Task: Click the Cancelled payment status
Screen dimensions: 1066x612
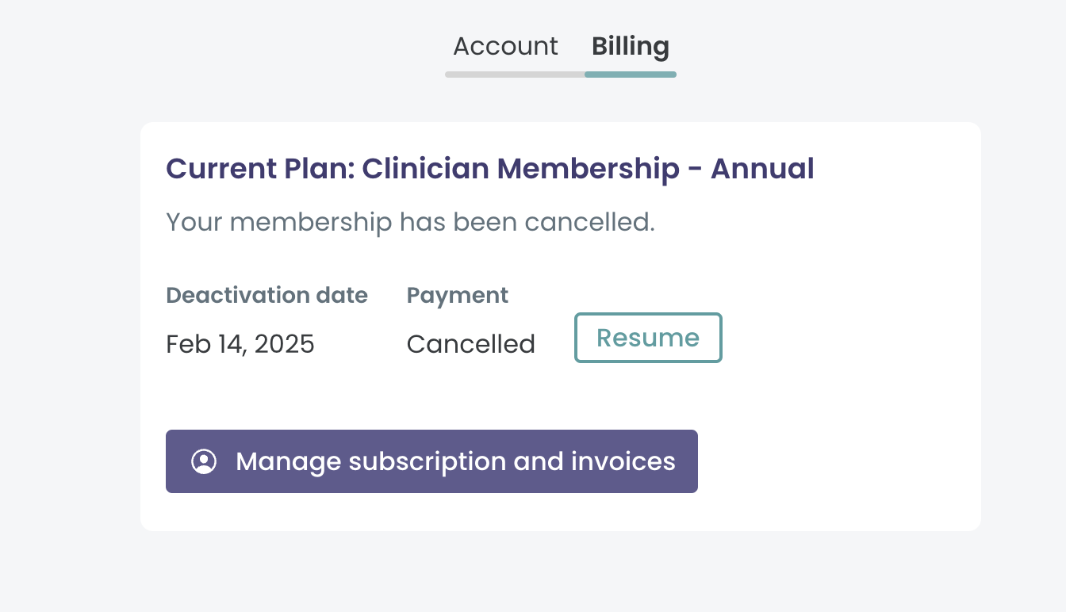Action: click(471, 344)
